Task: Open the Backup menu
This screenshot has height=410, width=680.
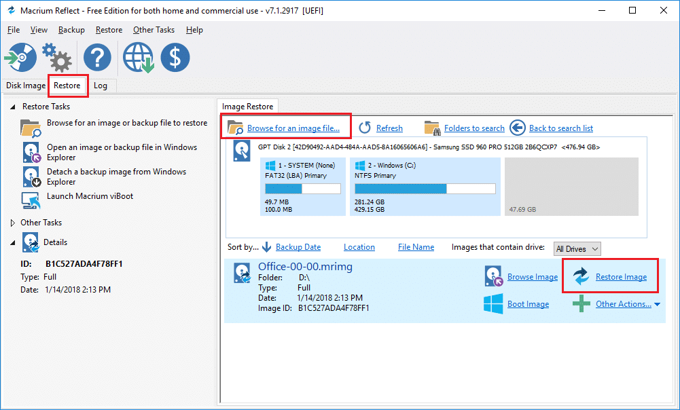Action: click(x=71, y=30)
